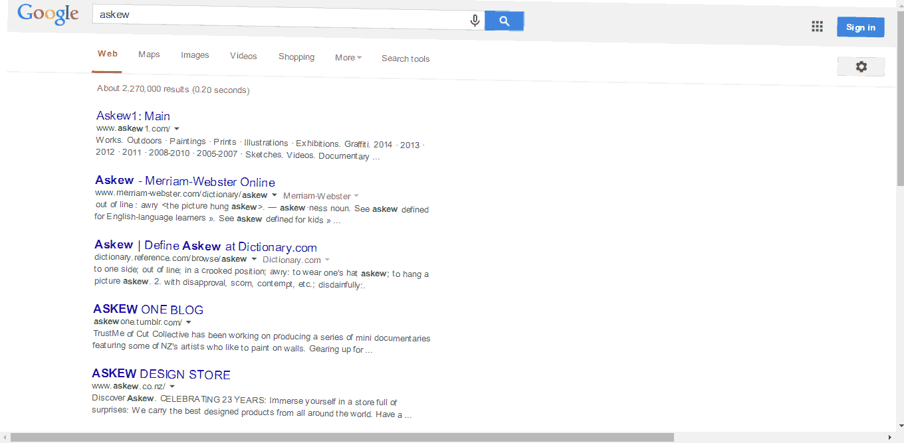Click the scroll right arrow at bottom
This screenshot has width=904, height=443.
point(890,438)
